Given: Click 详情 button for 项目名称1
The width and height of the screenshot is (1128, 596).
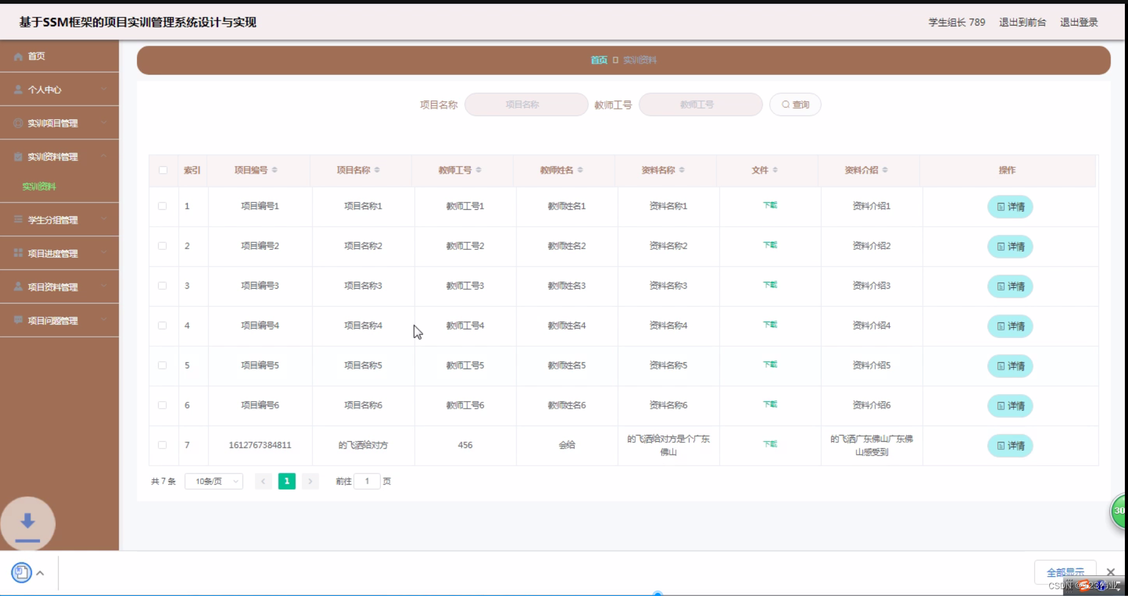Looking at the screenshot, I should click(x=1010, y=207).
